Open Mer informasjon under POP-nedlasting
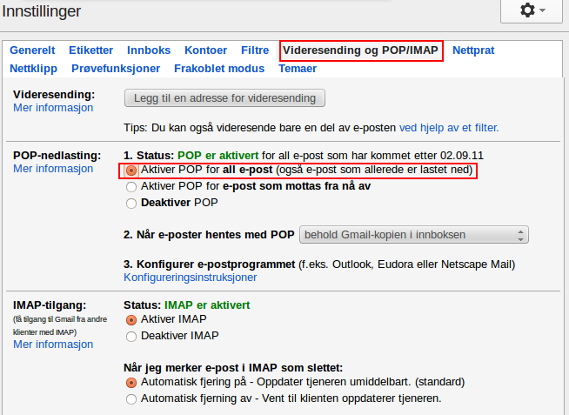569x415 pixels. [x=53, y=169]
